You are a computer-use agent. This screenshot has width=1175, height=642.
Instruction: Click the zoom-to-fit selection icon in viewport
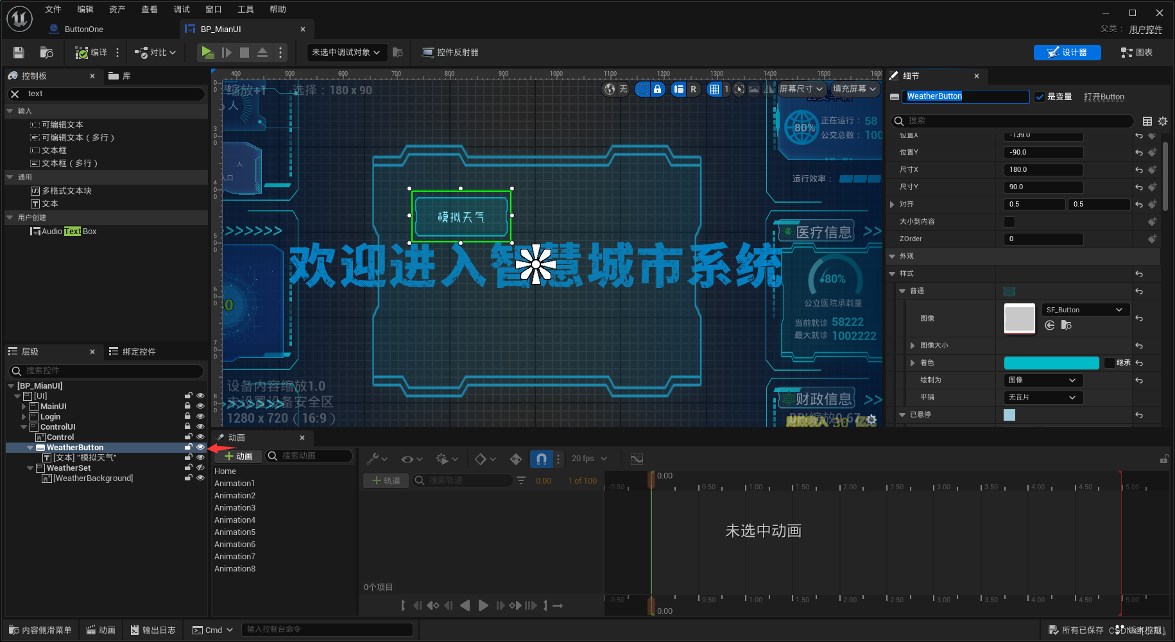(x=739, y=89)
